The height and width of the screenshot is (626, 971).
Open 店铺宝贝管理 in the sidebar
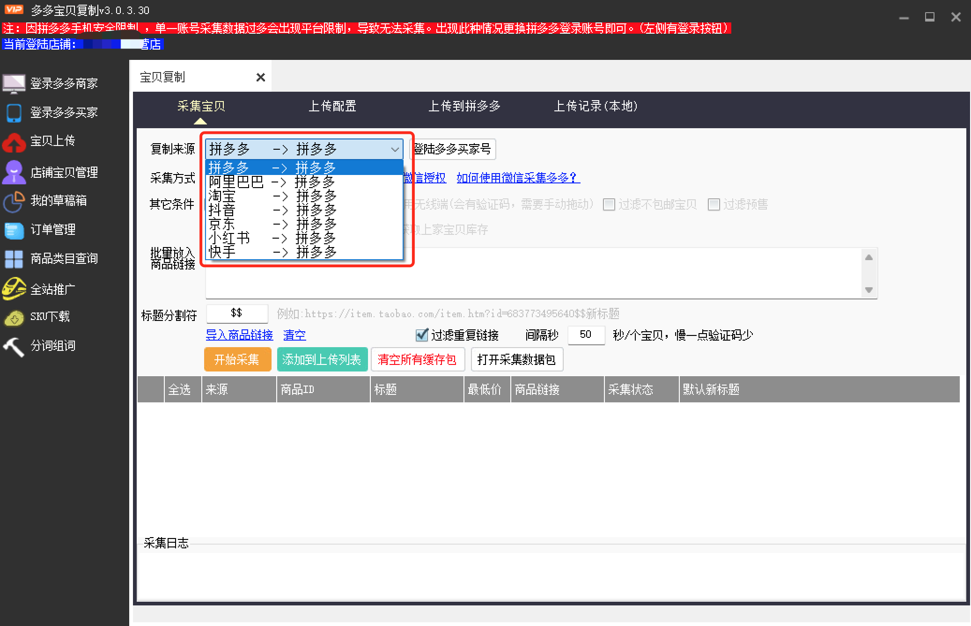pyautogui.click(x=64, y=172)
